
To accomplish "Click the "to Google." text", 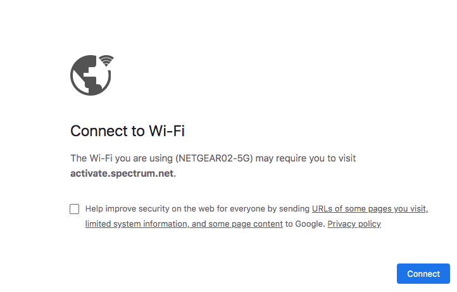I will tap(304, 224).
